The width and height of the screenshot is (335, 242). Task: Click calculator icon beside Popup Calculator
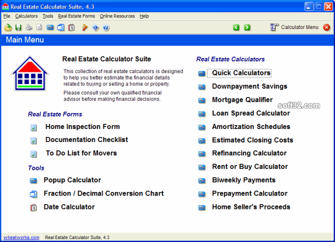tap(33, 181)
